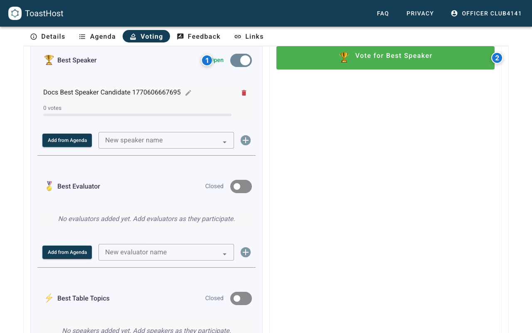This screenshot has width=532, height=333.
Task: Open the Feedback tab
Action: coord(199,36)
